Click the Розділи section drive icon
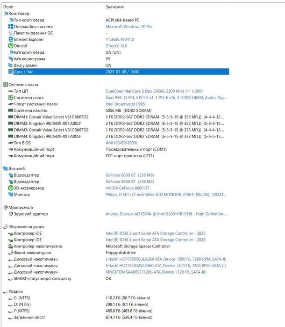Image resolution: width=285 pixels, height=327 pixels. [6, 292]
